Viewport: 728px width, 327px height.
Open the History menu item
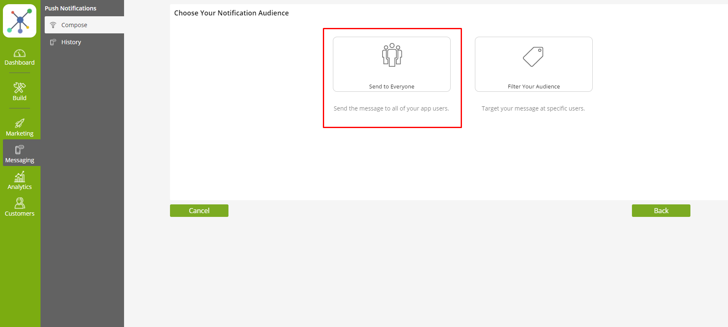pyautogui.click(x=84, y=42)
